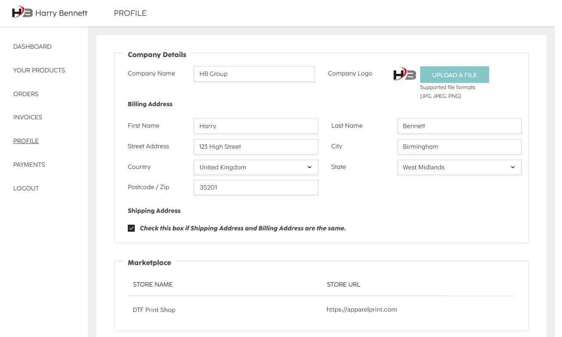The height and width of the screenshot is (337, 562).
Task: Open the Country dropdown
Action: [256, 167]
